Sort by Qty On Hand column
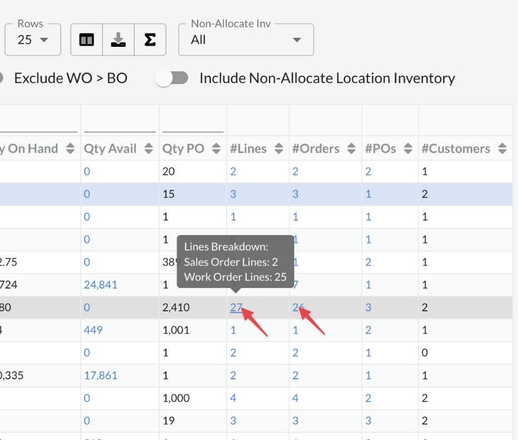Screen dimensions: 518x440 pyautogui.click(x=70, y=149)
